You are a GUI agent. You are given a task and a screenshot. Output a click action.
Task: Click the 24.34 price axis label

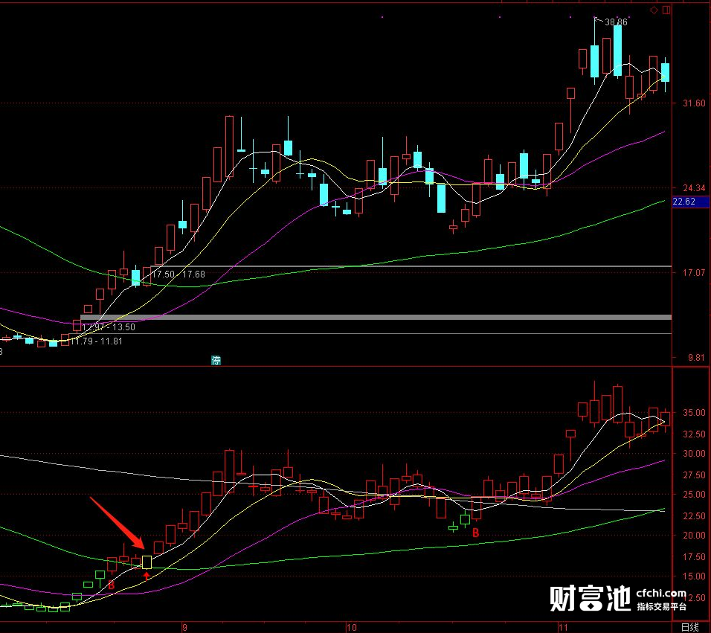click(x=694, y=187)
